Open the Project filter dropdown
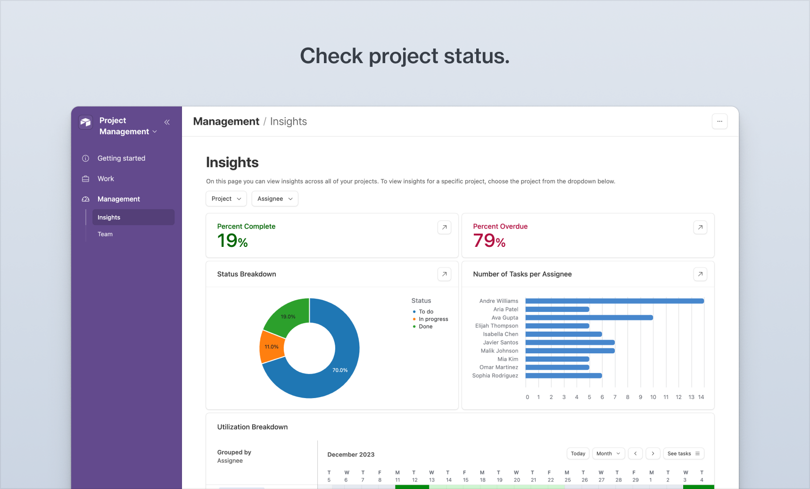Screen dimensions: 810x489 point(226,199)
